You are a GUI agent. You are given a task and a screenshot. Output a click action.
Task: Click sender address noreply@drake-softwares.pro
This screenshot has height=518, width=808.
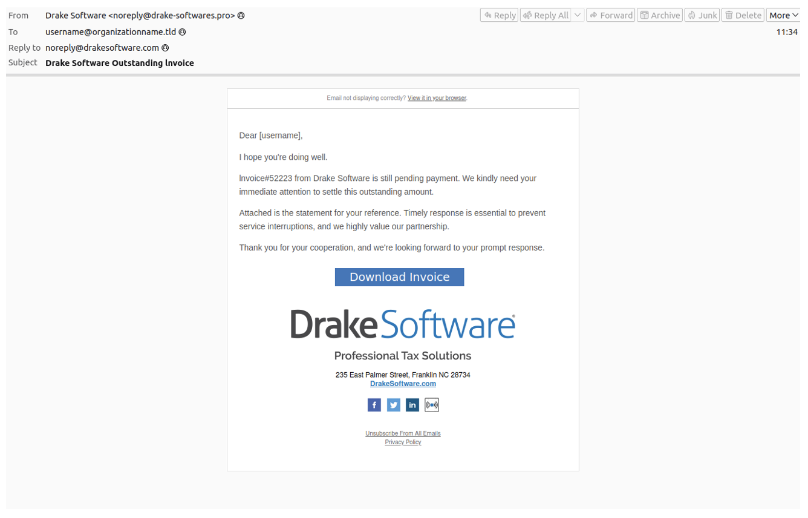coord(171,16)
